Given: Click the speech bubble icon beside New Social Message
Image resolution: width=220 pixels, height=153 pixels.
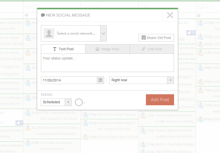Looking at the screenshot, I should click(43, 15).
